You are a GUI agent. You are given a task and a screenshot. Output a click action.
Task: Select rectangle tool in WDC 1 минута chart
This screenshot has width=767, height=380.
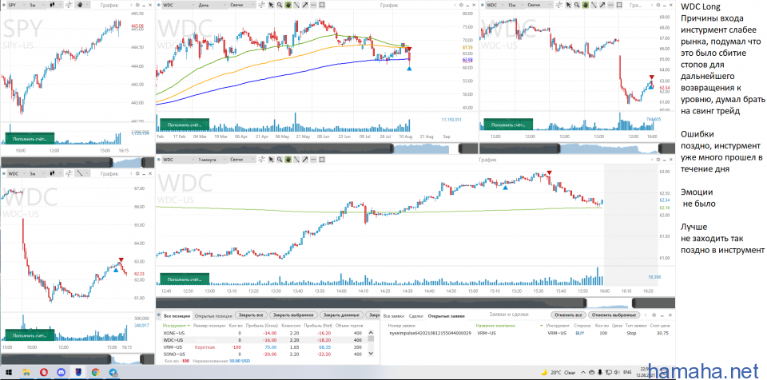322,160
